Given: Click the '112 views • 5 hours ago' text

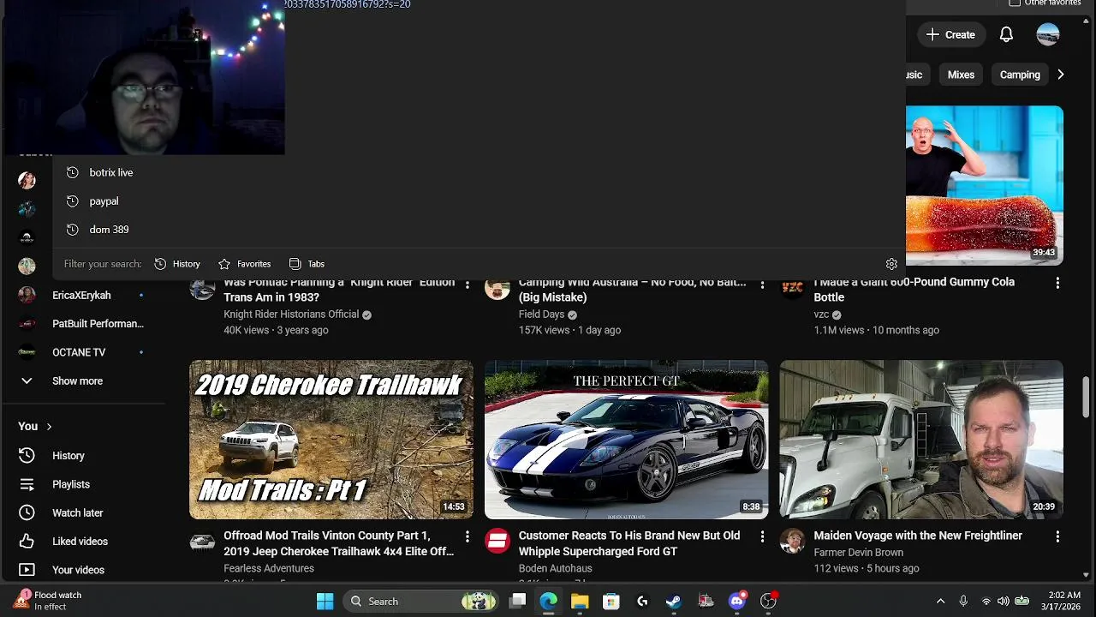Looking at the screenshot, I should (x=866, y=568).
